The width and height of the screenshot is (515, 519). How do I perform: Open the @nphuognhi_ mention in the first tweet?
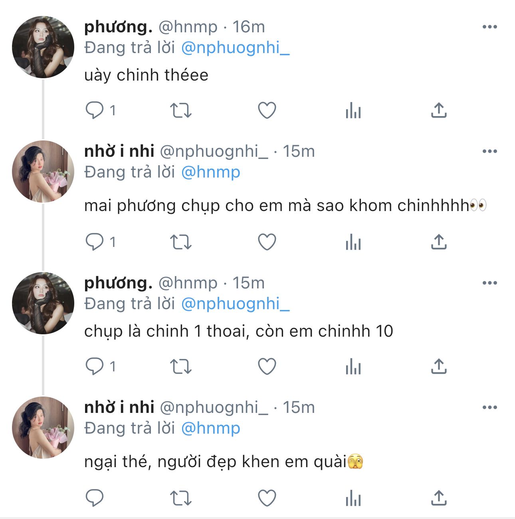click(x=235, y=48)
